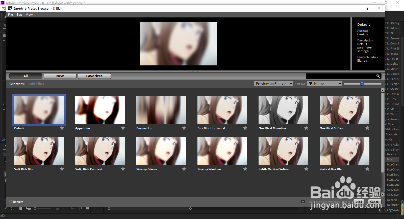The height and width of the screenshot is (219, 404).
Task: Click the Creative Cloud status icon in Premiere
Action: 3,216
